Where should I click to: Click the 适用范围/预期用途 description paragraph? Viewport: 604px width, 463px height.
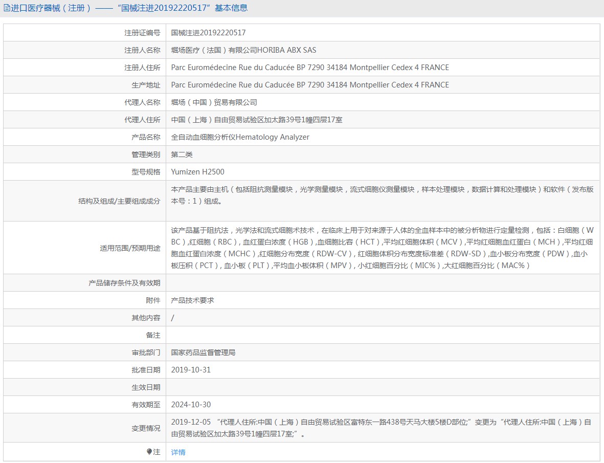tap(382, 248)
